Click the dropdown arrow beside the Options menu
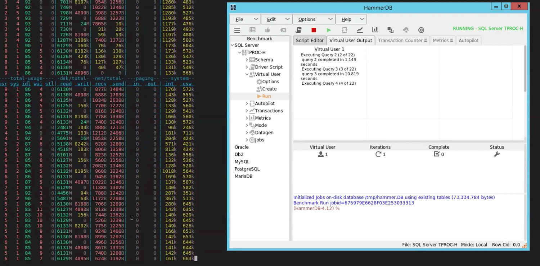Screen dimensions: 540x266 click(x=330, y=19)
